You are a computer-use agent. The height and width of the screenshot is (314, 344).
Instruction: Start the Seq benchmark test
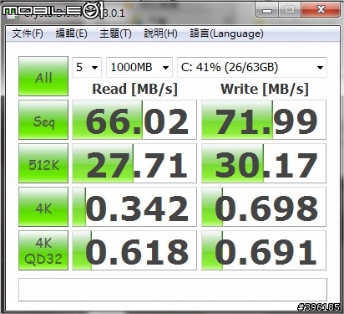(43, 120)
